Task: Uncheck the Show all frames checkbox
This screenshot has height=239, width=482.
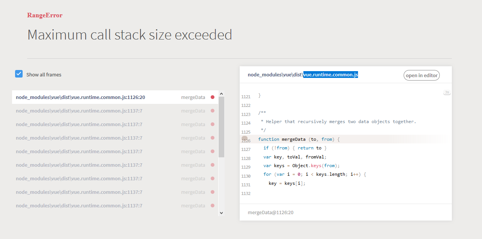Action: pyautogui.click(x=19, y=74)
